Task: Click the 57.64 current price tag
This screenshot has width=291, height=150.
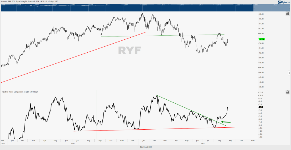Action: (x=262, y=39)
